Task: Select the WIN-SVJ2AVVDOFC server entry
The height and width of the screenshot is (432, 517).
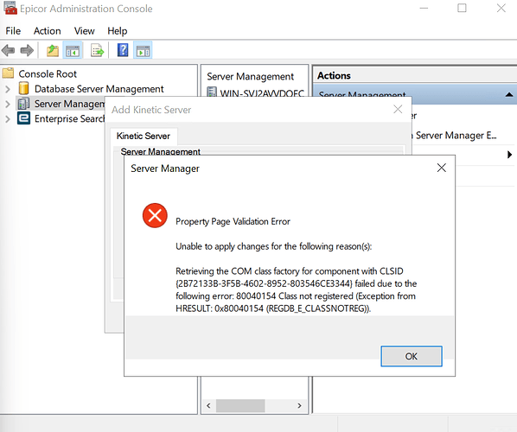Action: coord(262,93)
